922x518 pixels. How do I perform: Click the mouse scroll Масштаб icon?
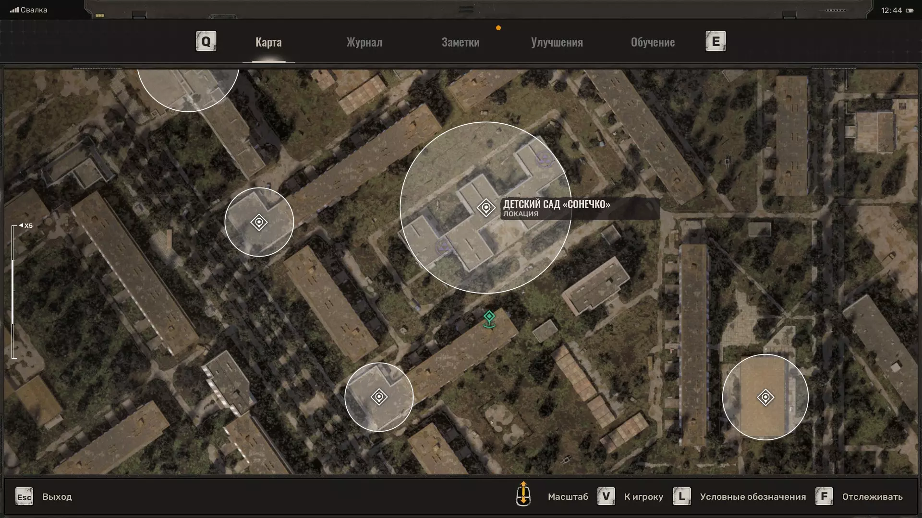(x=523, y=494)
